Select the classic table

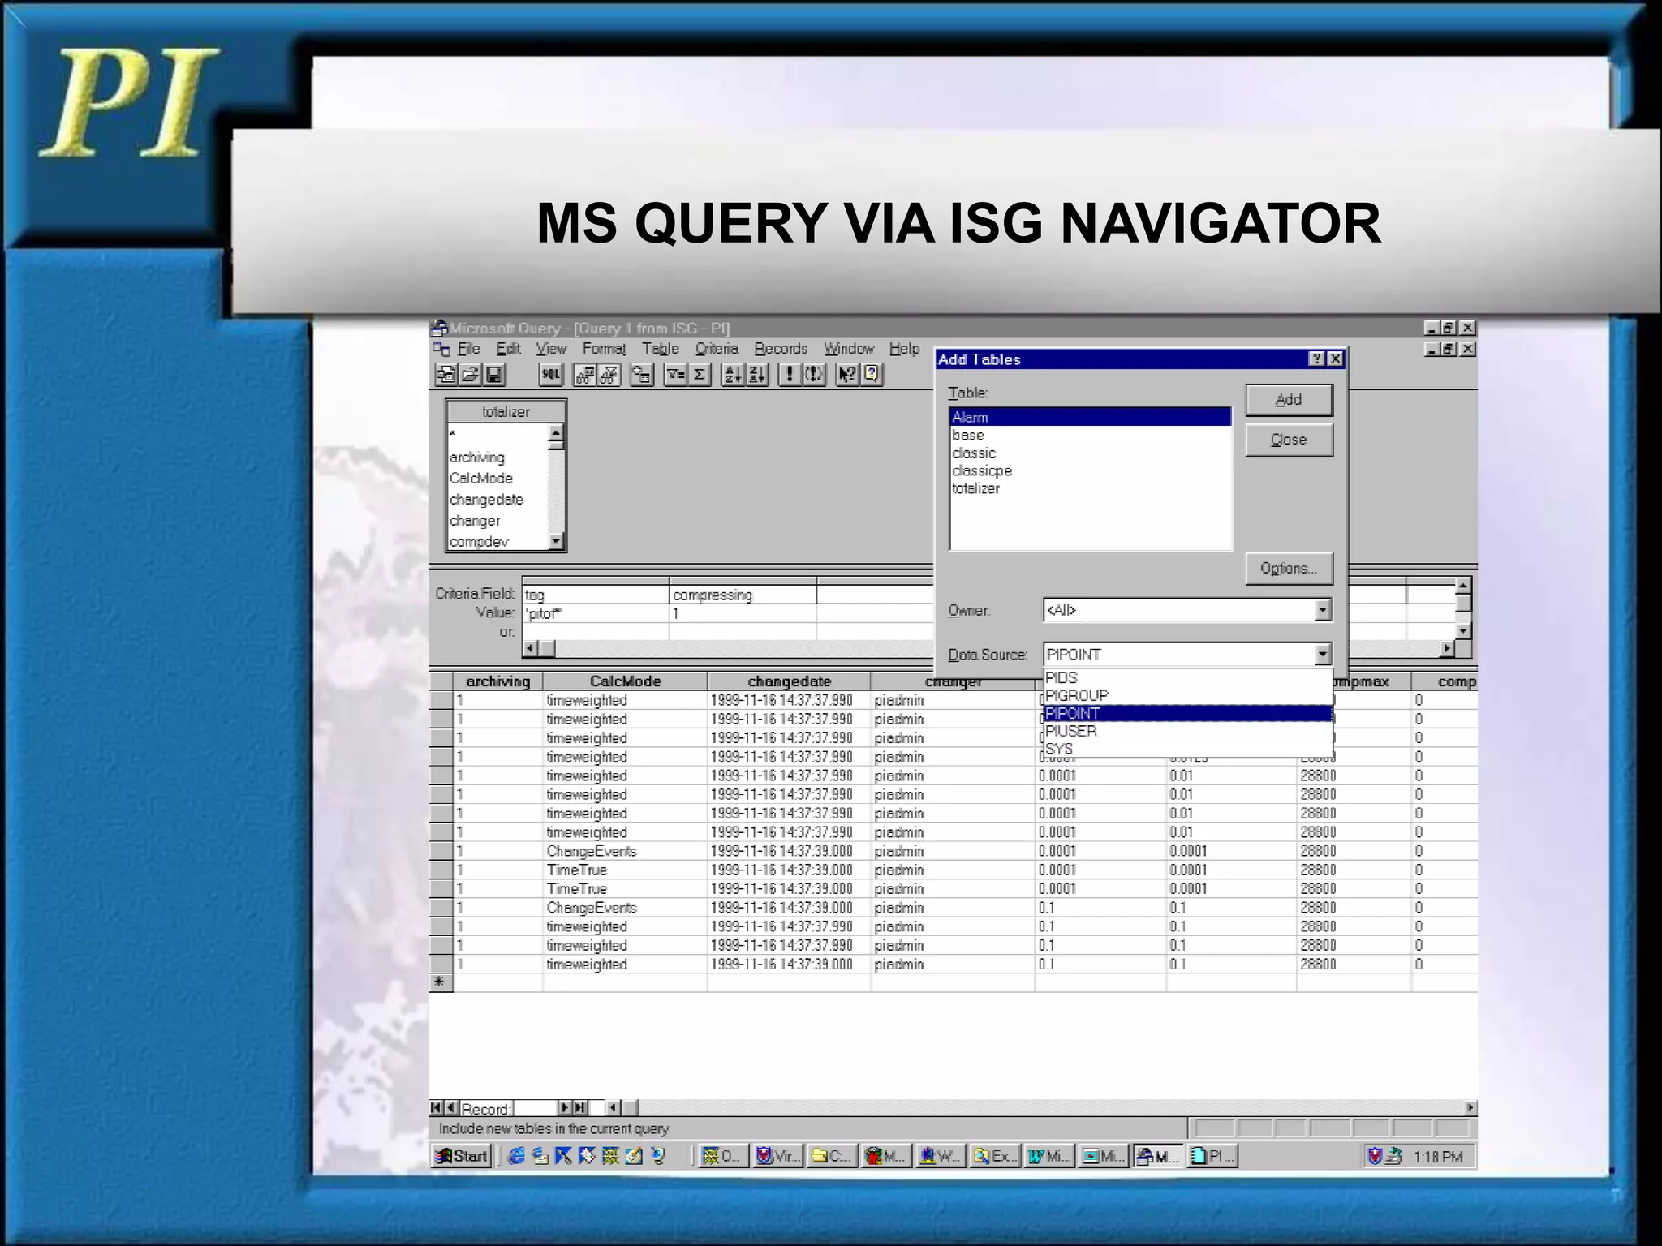click(1091, 453)
